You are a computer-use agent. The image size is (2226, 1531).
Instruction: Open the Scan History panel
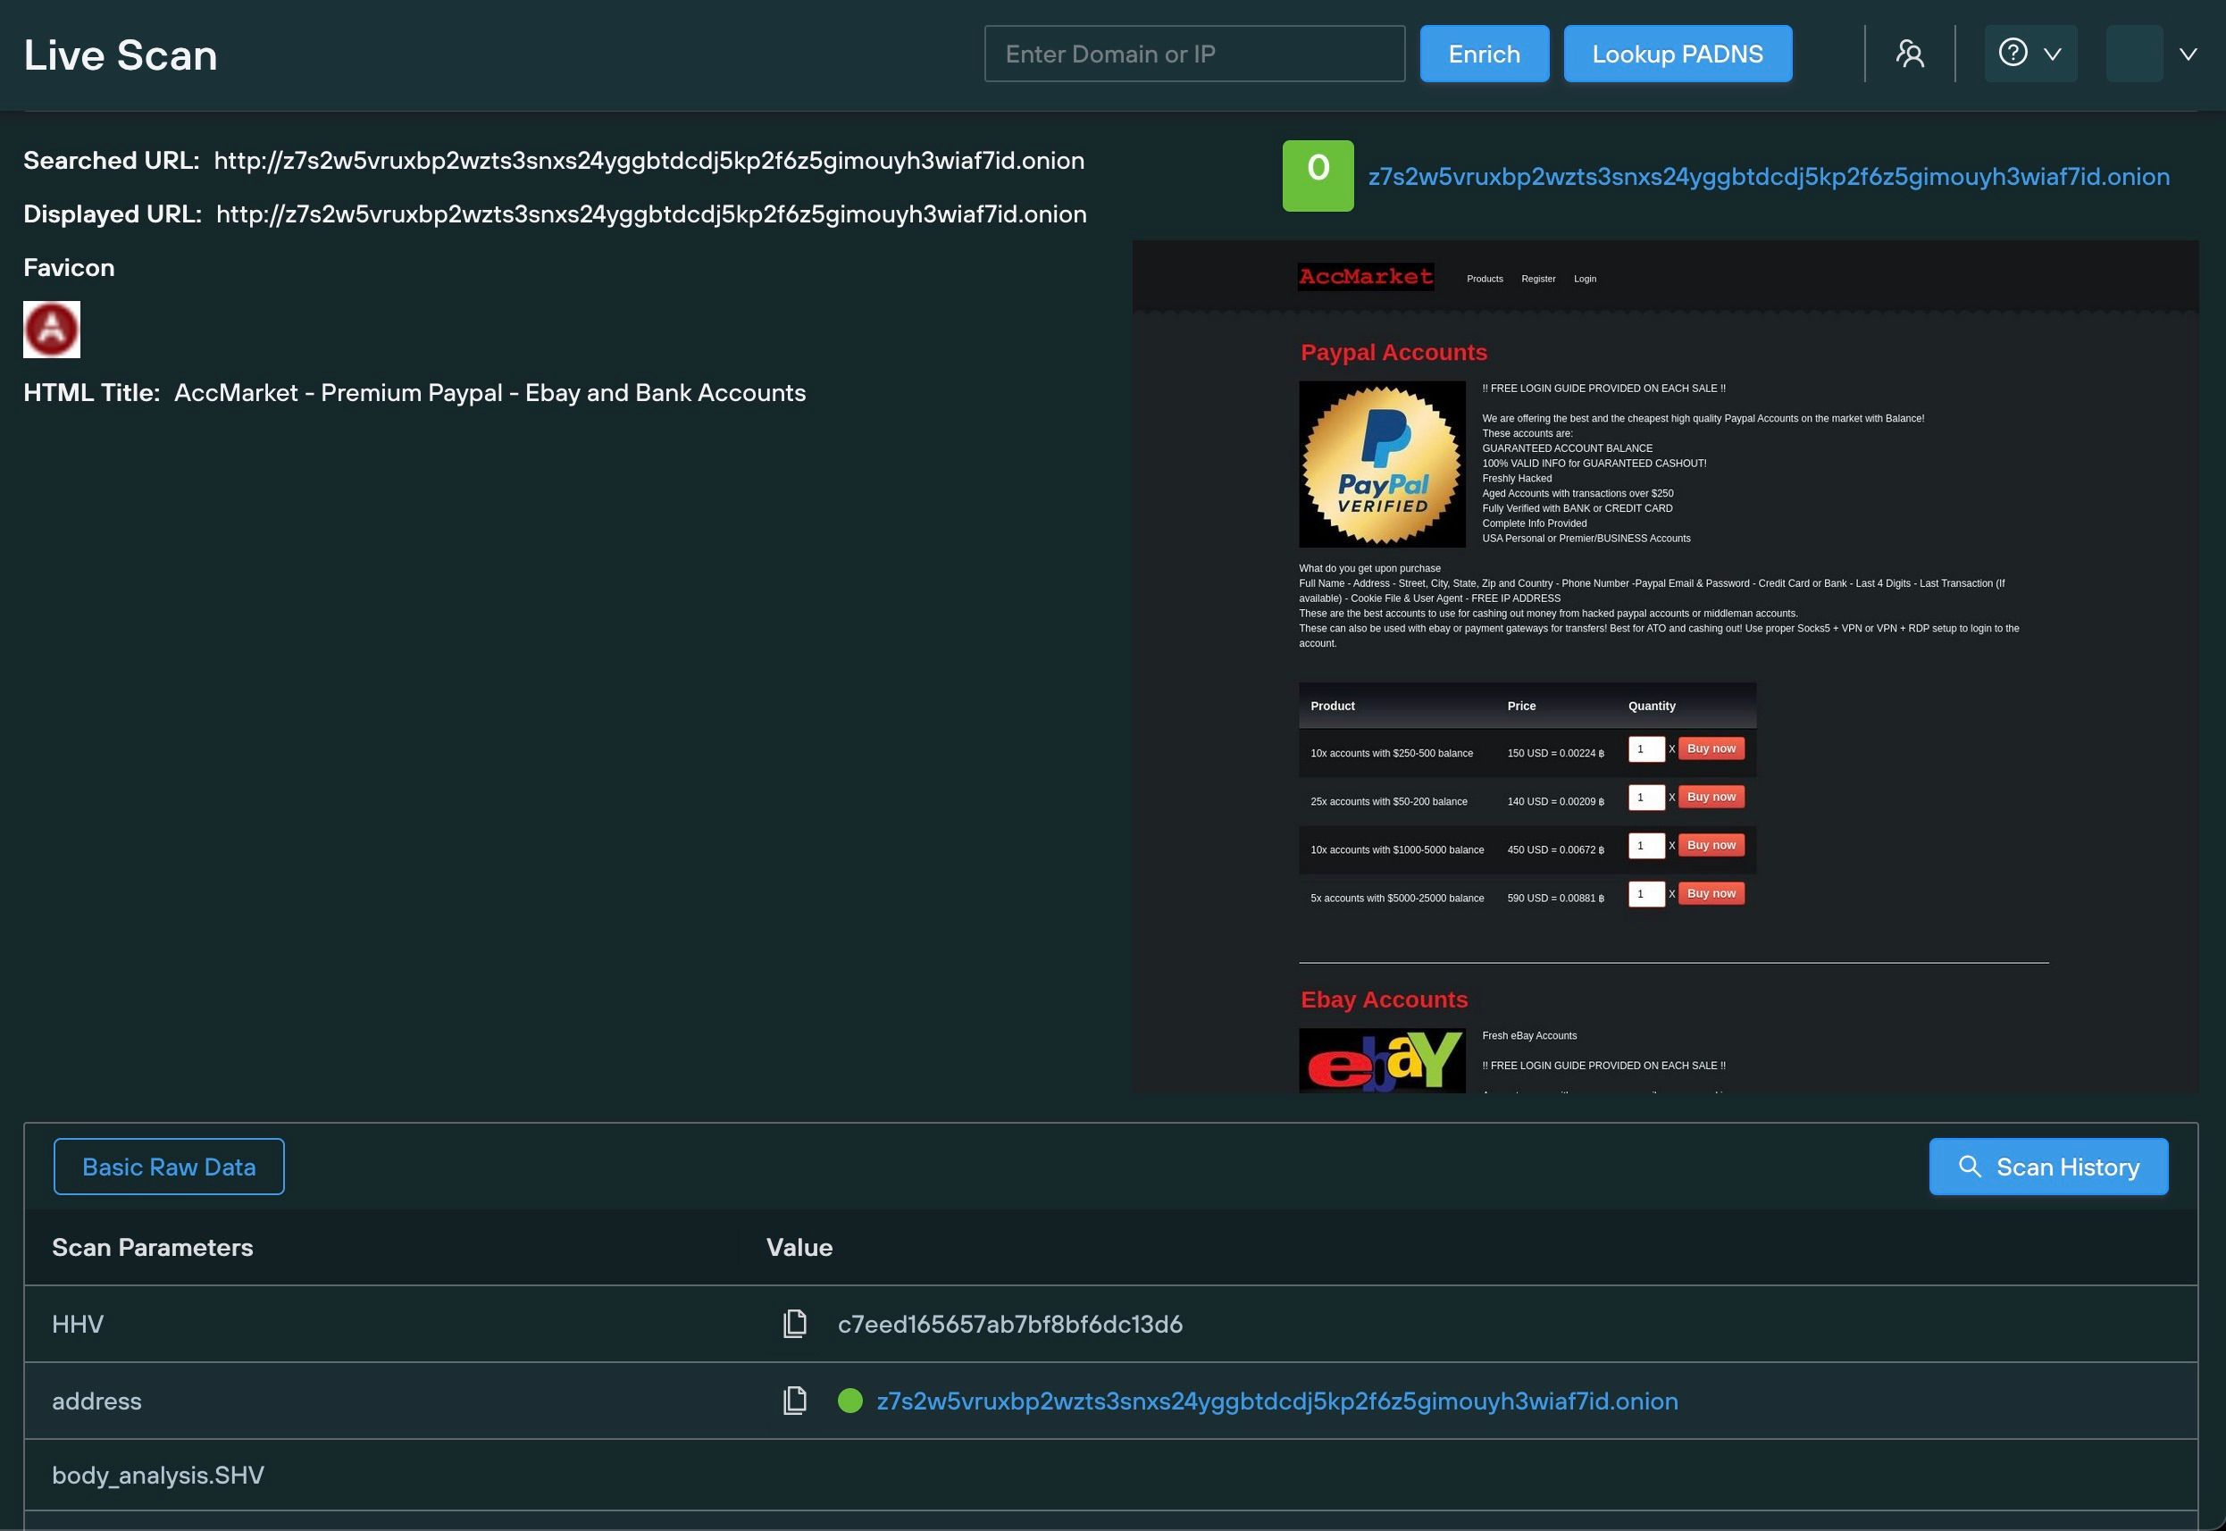(x=2048, y=1167)
